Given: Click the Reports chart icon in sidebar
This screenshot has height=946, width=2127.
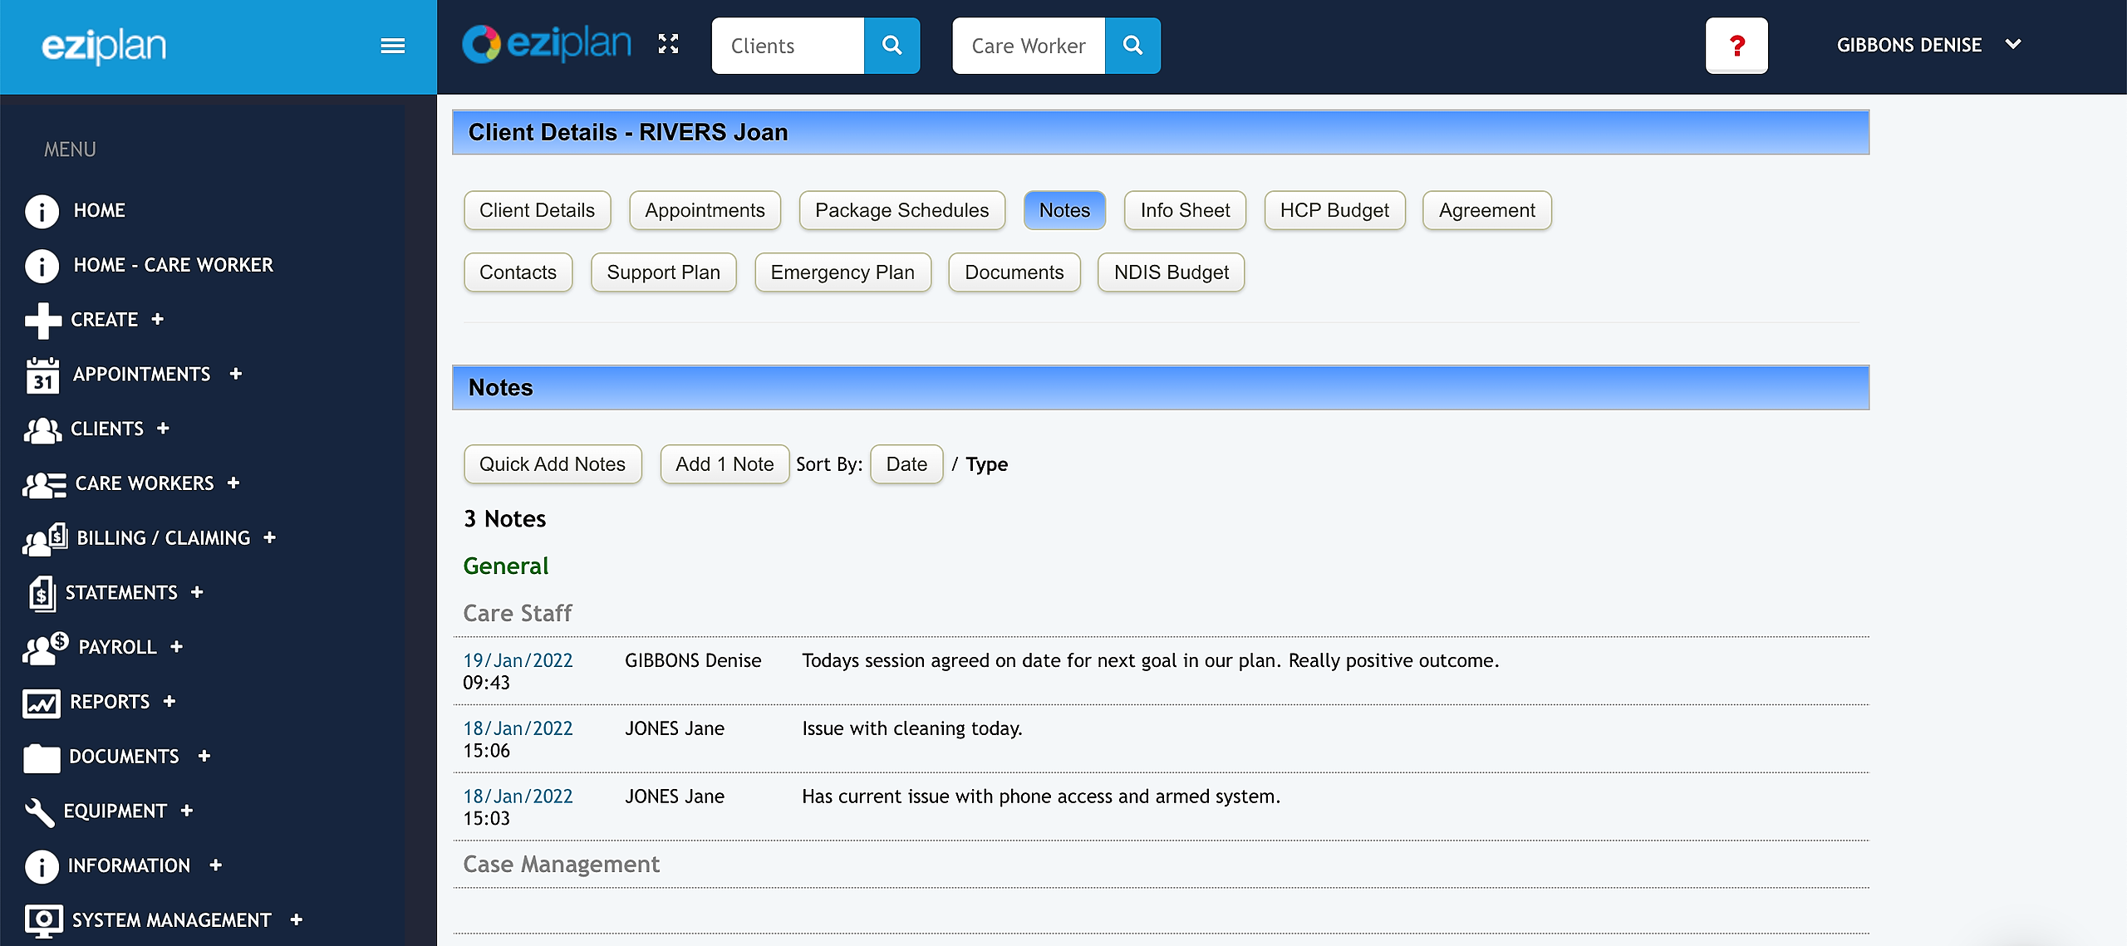Looking at the screenshot, I should tap(41, 703).
